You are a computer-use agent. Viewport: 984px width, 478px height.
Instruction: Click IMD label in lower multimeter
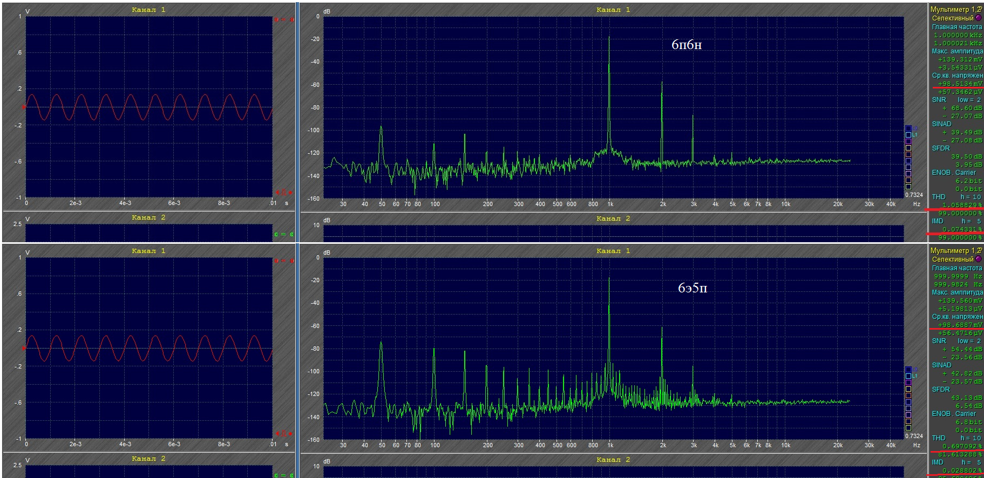point(938,462)
